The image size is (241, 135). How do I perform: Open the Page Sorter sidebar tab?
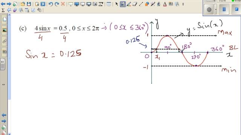tap(5, 20)
